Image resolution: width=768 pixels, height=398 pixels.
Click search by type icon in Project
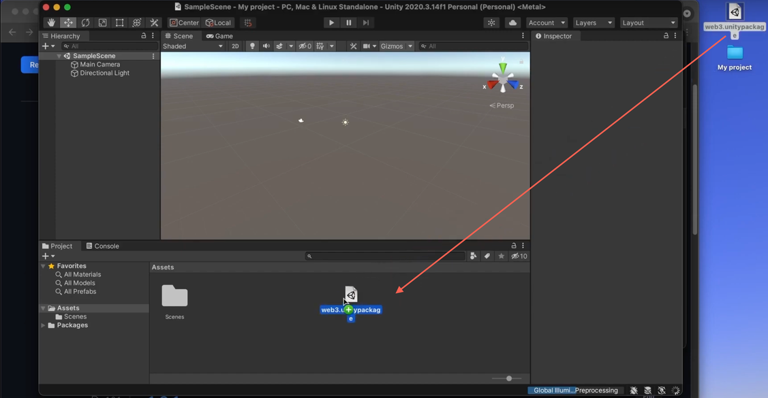(x=473, y=256)
